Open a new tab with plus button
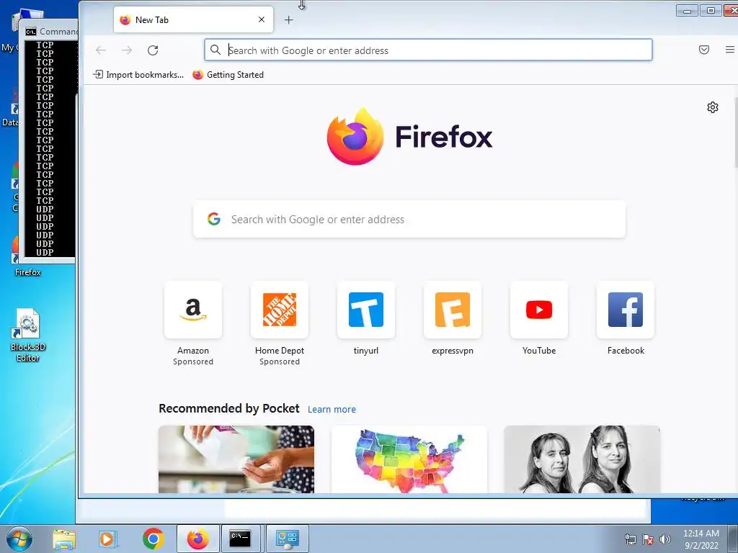738x553 pixels. (x=288, y=19)
